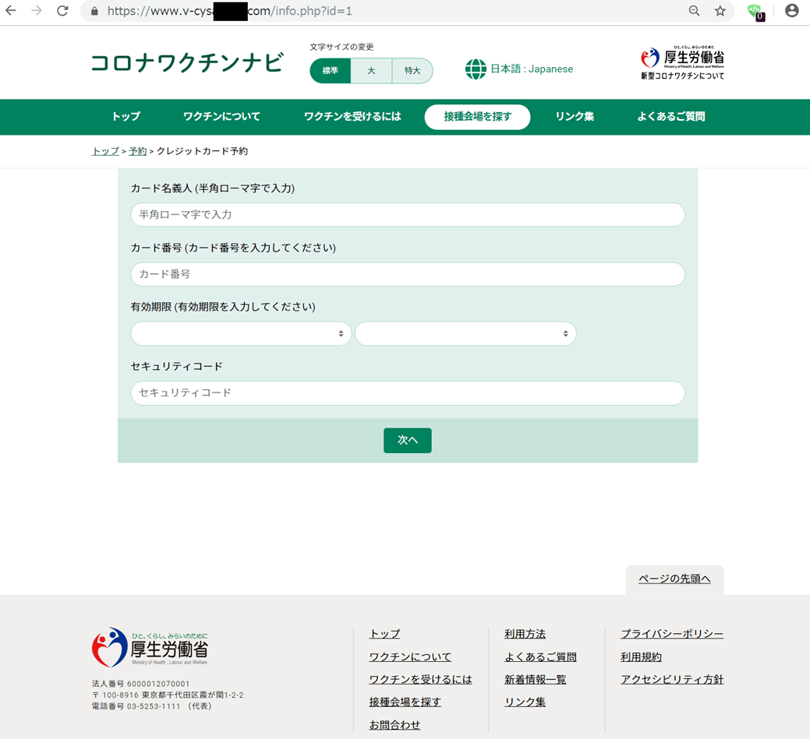Image resolution: width=810 pixels, height=739 pixels.
Task: Reload the page with refresh icon
Action: [x=62, y=11]
